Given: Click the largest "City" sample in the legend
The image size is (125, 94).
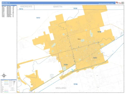Looking at the screenshot, I should [14, 81].
